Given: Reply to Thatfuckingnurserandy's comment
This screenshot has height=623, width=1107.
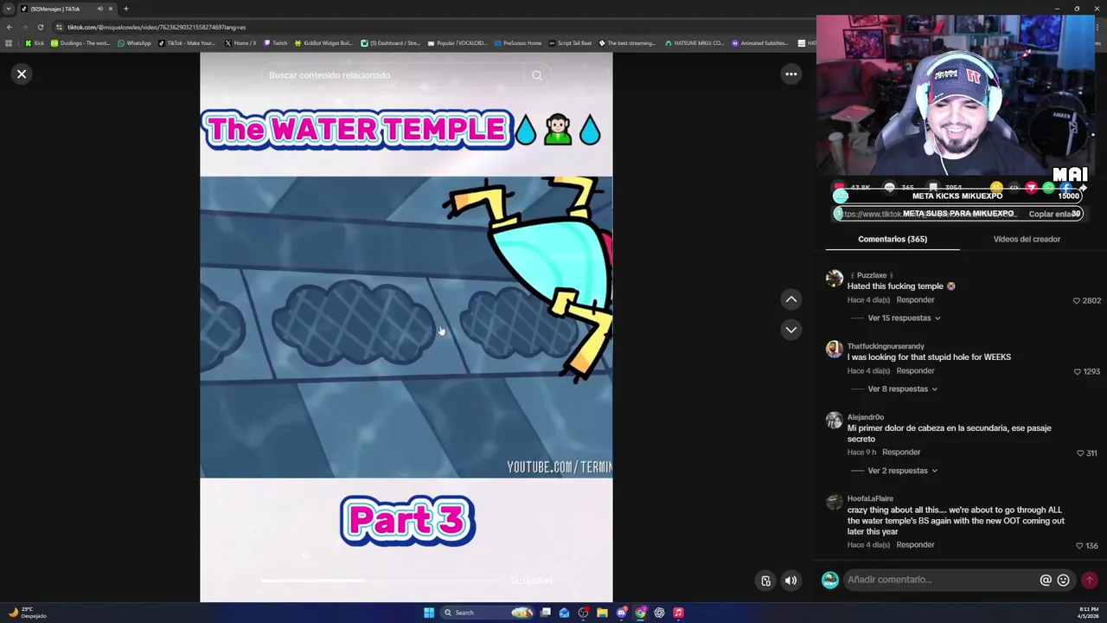Looking at the screenshot, I should point(915,371).
